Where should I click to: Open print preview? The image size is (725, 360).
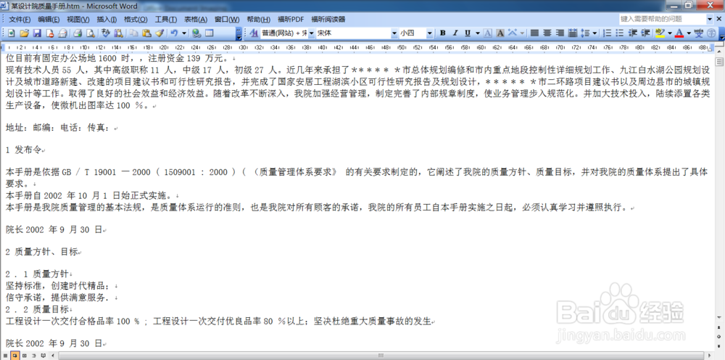[91, 33]
